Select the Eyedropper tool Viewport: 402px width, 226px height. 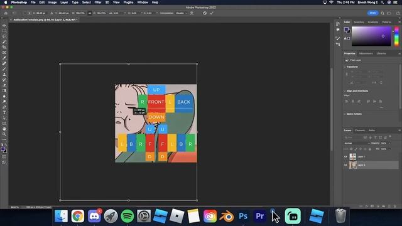click(4, 58)
